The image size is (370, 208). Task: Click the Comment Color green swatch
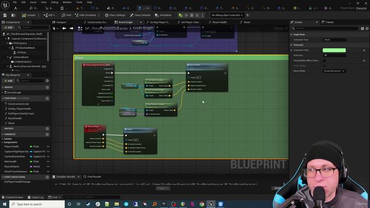point(334,50)
